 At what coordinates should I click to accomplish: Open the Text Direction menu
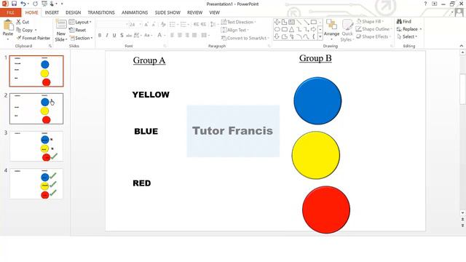pos(238,22)
